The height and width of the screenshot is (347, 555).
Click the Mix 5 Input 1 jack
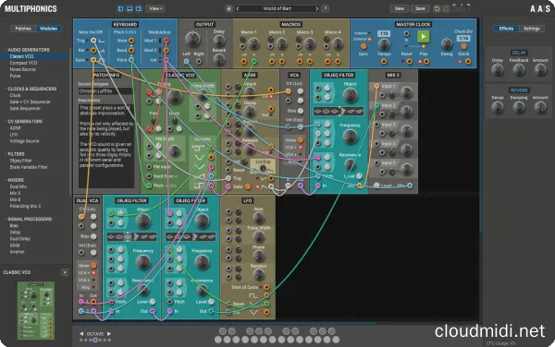tap(376, 86)
